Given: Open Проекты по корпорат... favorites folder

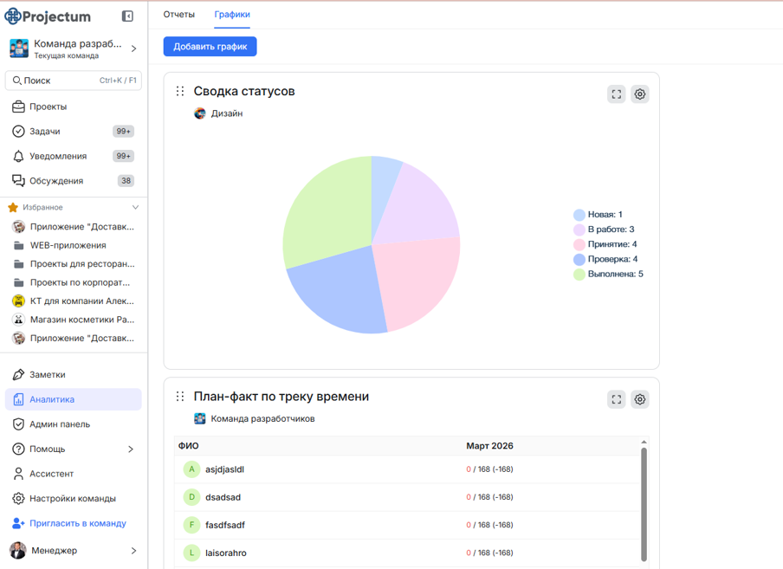Looking at the screenshot, I should (x=74, y=282).
